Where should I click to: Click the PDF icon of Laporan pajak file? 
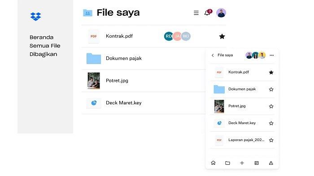tap(219, 140)
